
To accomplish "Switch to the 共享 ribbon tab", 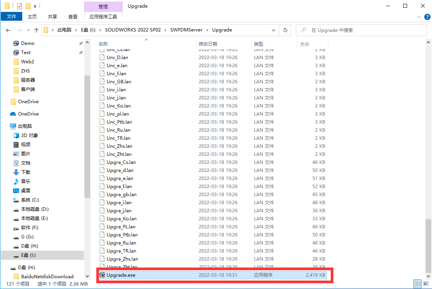I will point(52,17).
